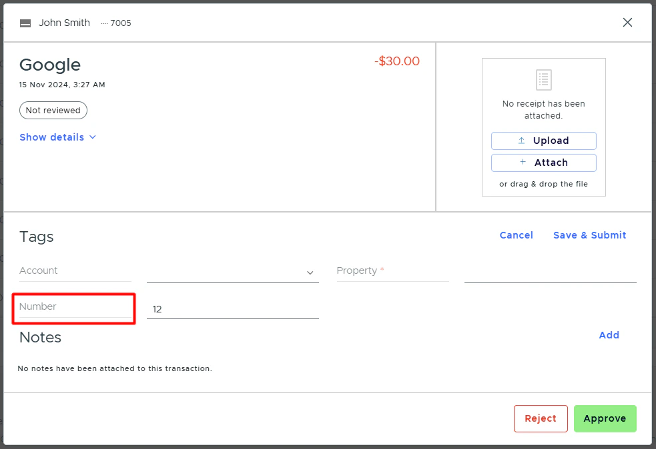Click the plus icon inside the Attach button
Screen dimensions: 656x449
pyautogui.click(x=523, y=163)
